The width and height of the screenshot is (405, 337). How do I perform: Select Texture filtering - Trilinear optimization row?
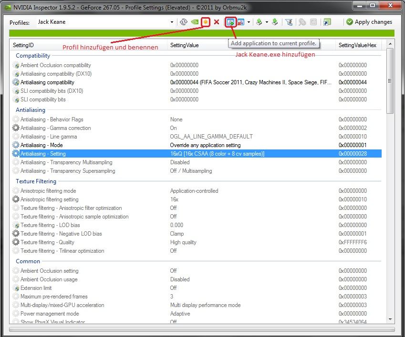[197, 251]
